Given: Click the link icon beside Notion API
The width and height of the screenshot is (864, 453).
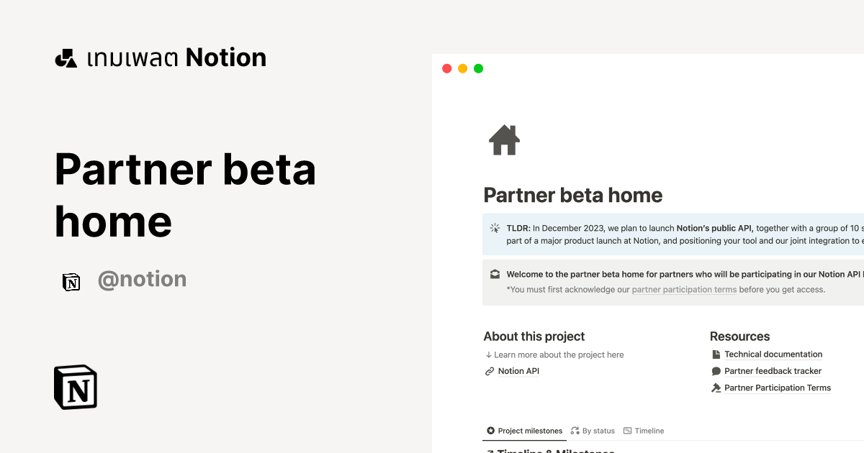Looking at the screenshot, I should 489,371.
